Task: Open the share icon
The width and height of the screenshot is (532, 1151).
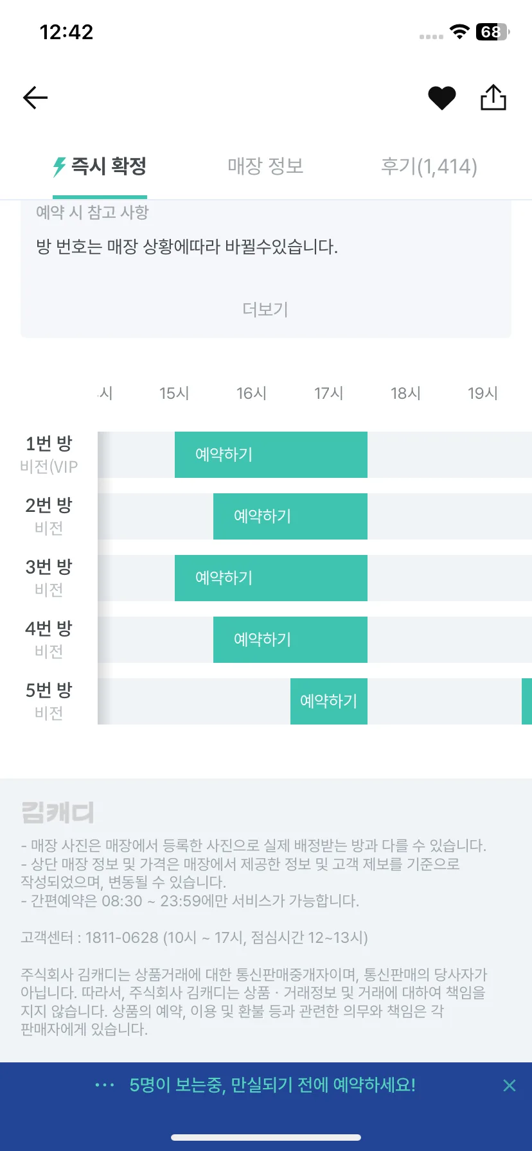Action: point(493,98)
